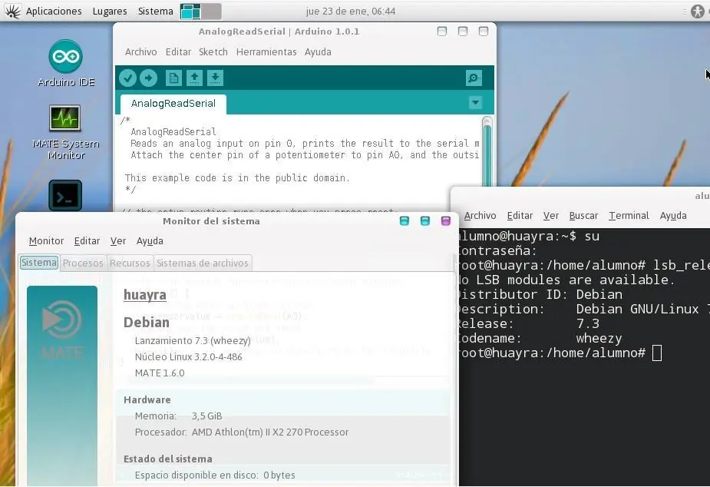
Task: Click the 'AMD Athlon(tm) II X2 270 Processor' text
Action: pyautogui.click(x=270, y=432)
